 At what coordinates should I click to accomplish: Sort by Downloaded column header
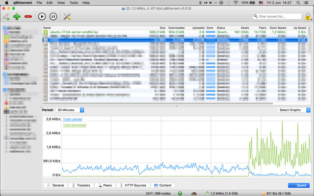click(176, 28)
